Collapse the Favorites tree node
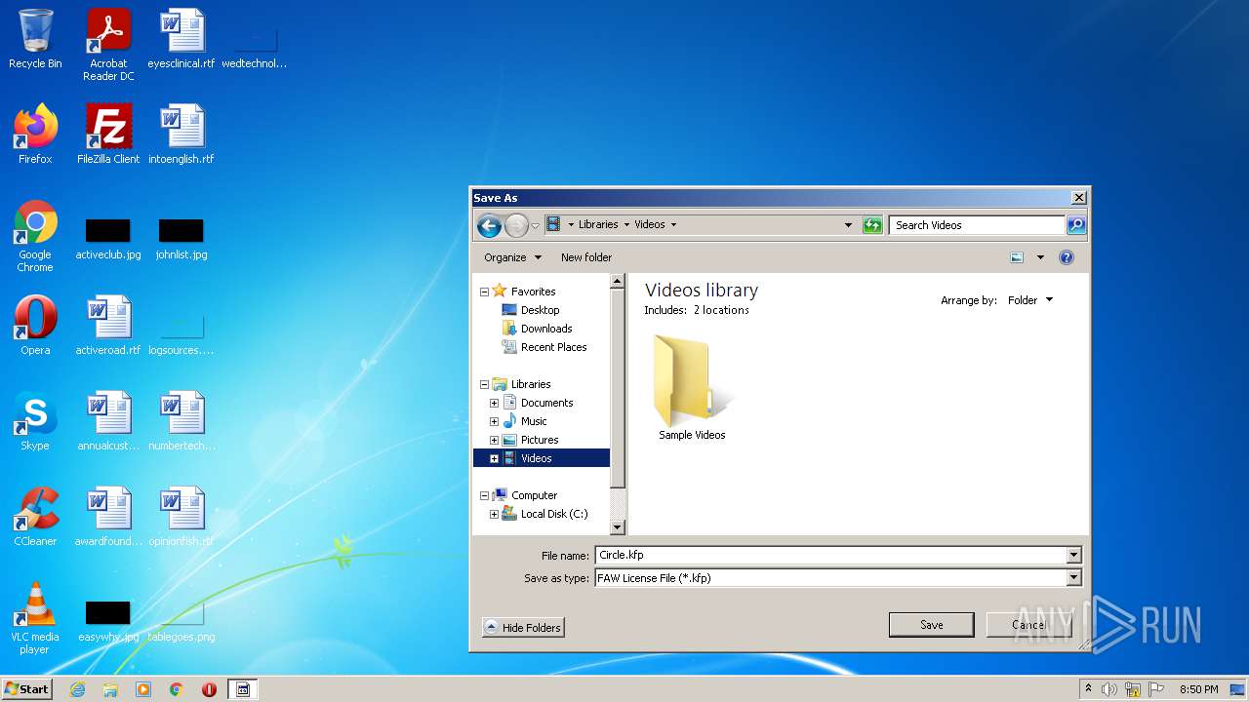Viewport: 1249px width, 702px height. tap(484, 292)
